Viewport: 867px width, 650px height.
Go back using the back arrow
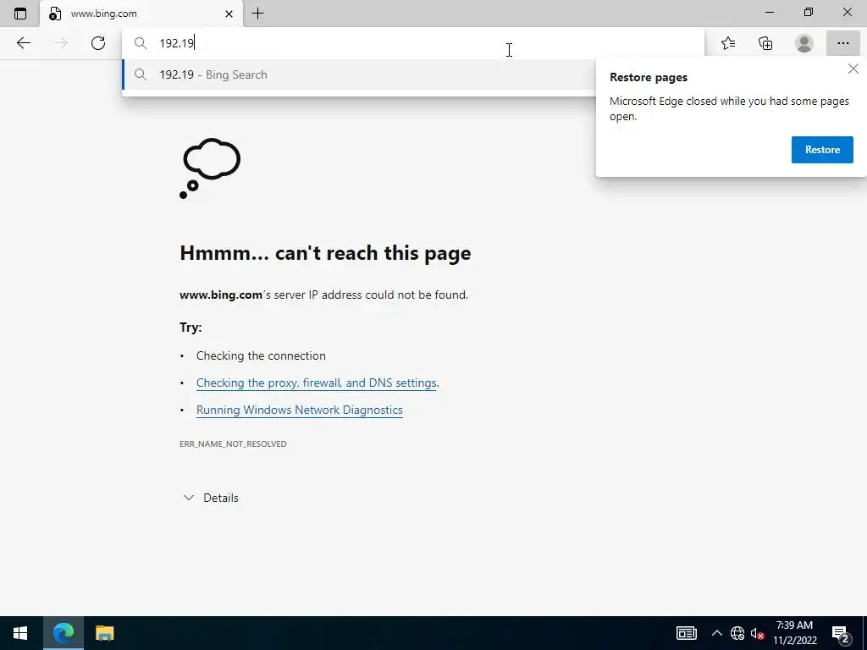point(23,43)
